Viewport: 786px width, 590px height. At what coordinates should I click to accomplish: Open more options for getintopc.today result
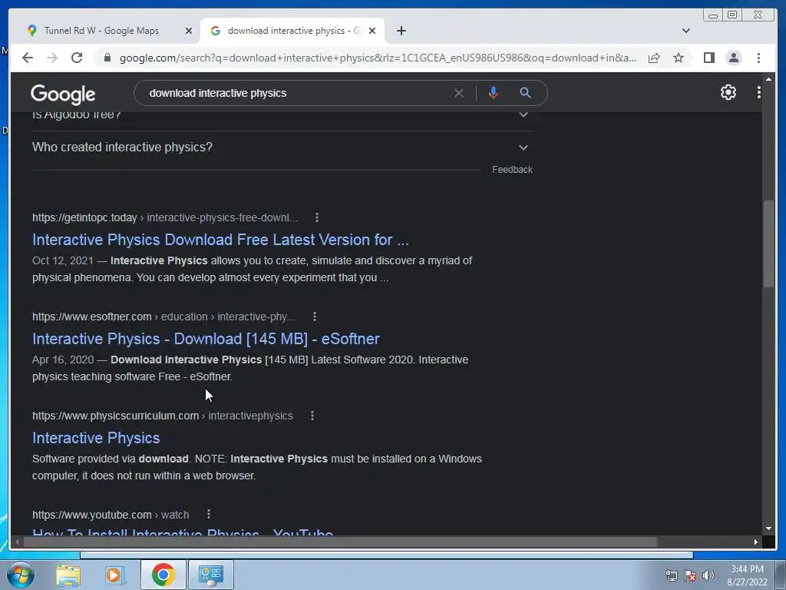coord(317,217)
